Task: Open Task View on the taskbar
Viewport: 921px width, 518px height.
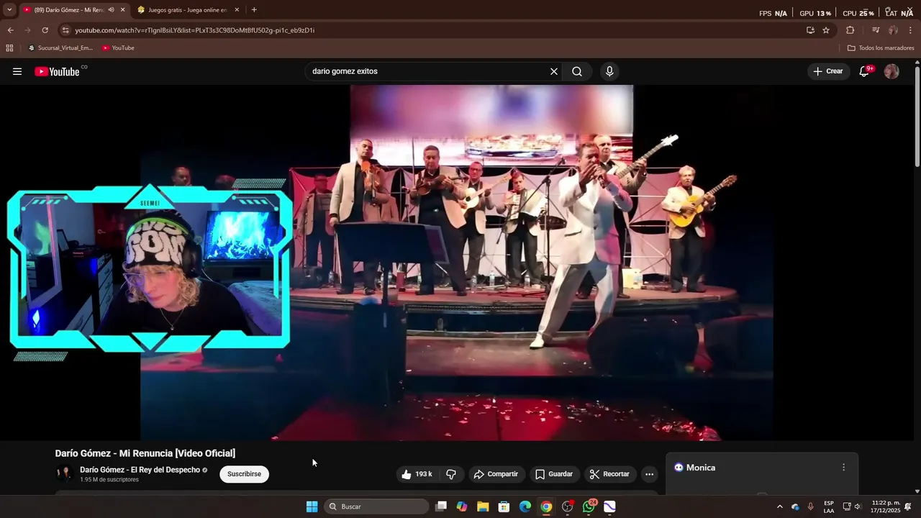Action: pyautogui.click(x=441, y=506)
